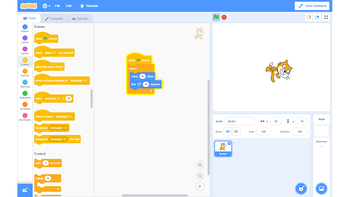Click the Give Feedback button
The width and height of the screenshot is (350, 197).
coord(312,6)
